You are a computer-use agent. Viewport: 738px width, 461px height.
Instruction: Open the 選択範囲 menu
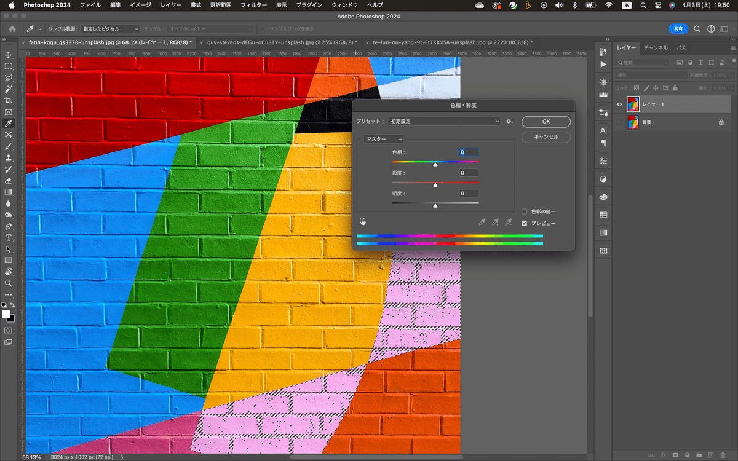(x=220, y=5)
